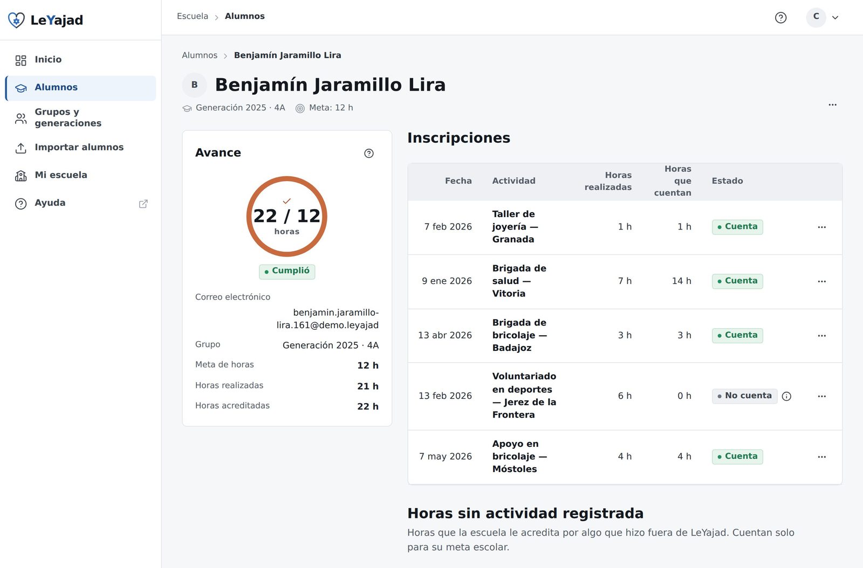Open student actions ellipsis menu under header

pos(833,105)
